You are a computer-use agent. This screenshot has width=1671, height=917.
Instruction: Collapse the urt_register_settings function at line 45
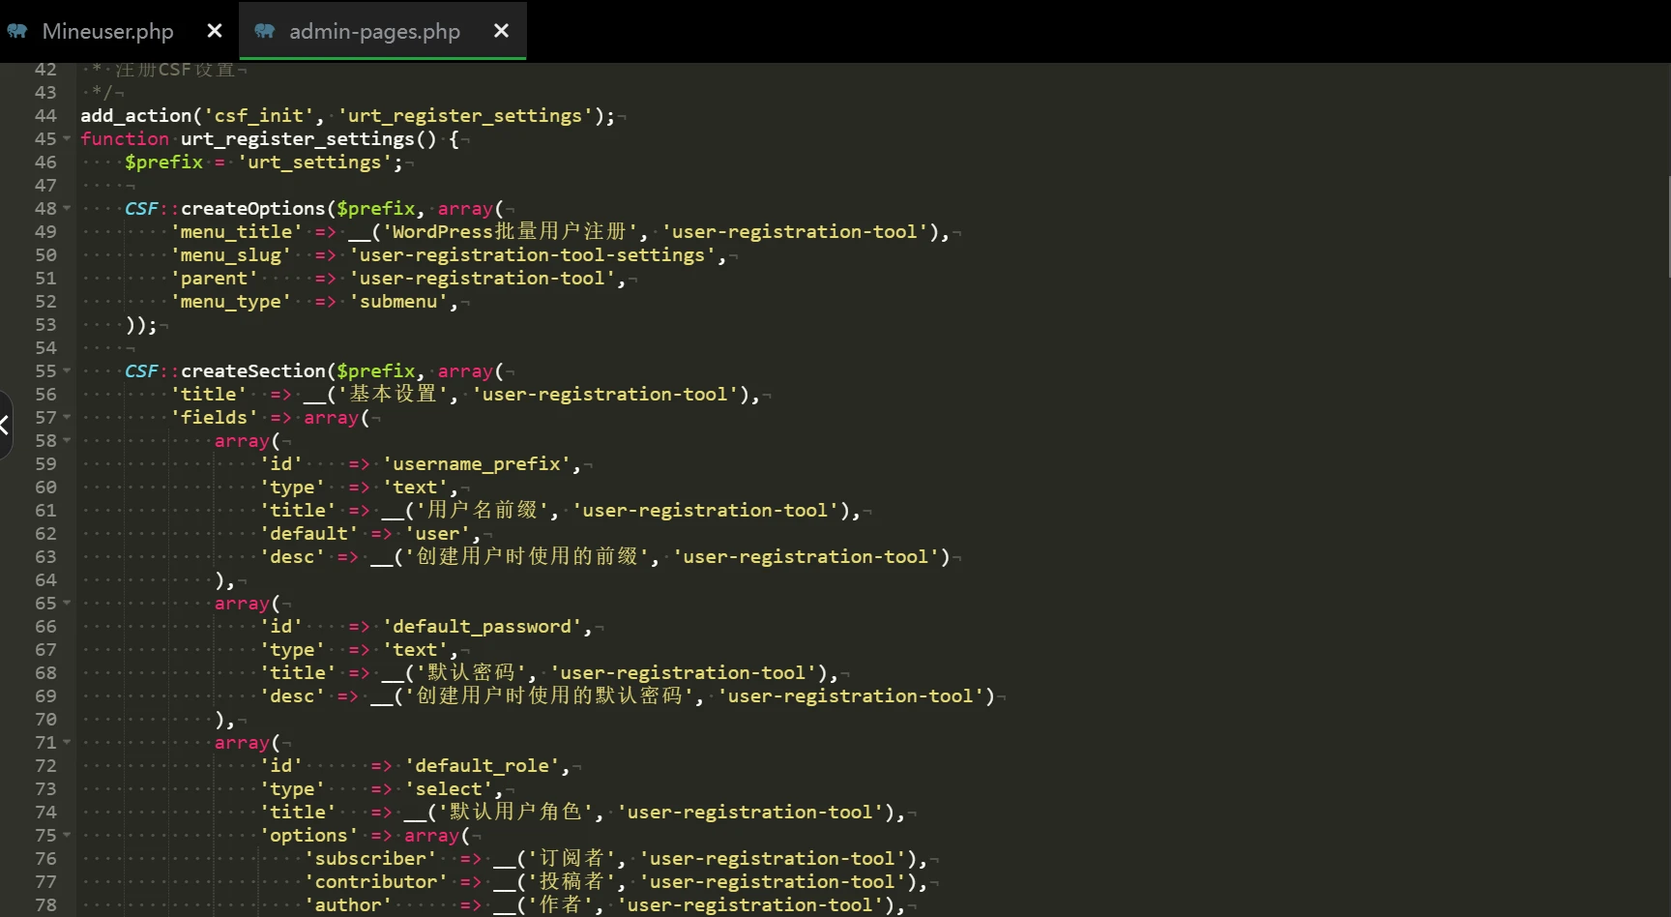pyautogui.click(x=67, y=138)
